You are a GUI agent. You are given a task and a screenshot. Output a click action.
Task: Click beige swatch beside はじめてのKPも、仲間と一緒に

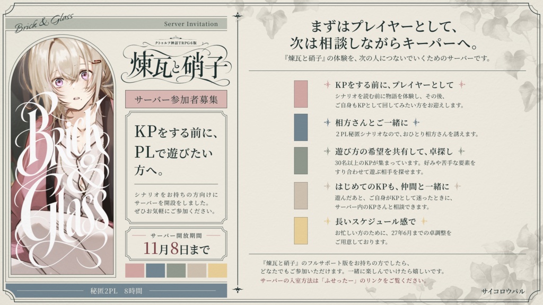(x=301, y=196)
